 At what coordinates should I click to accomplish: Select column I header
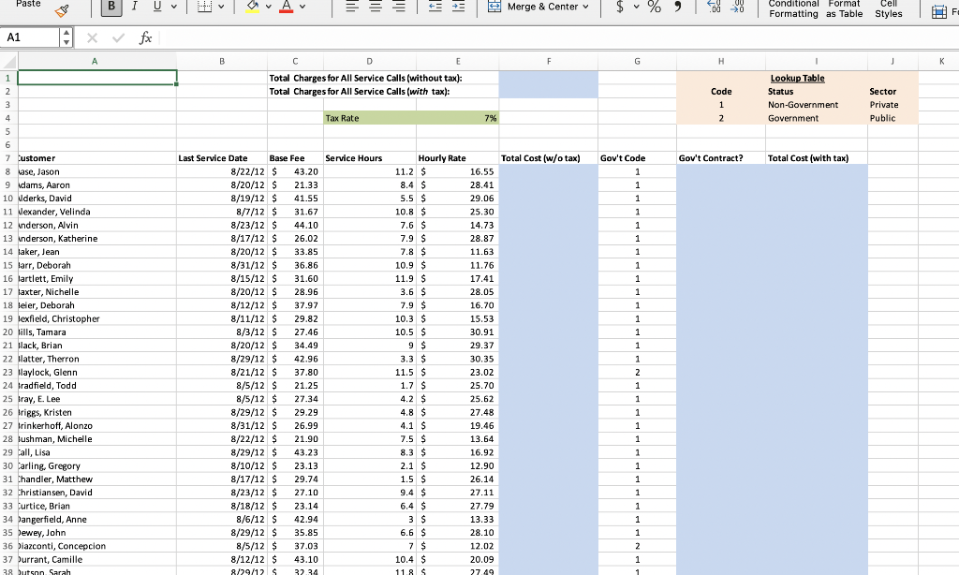(817, 61)
